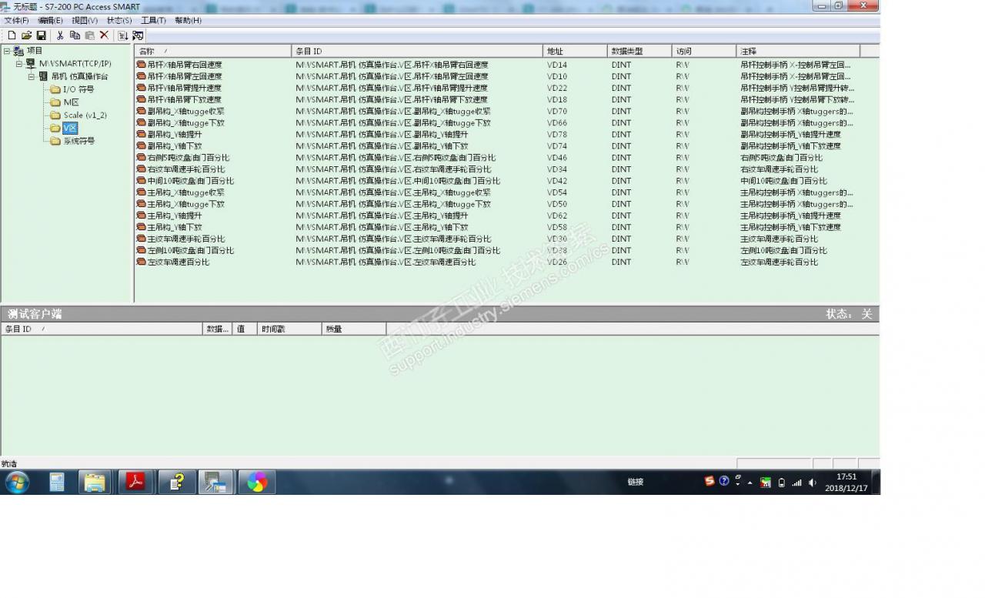Image resolution: width=985 pixels, height=598 pixels.
Task: Click the New project toolbar icon
Action: click(x=12, y=35)
